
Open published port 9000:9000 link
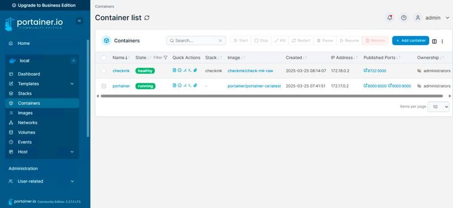pos(399,86)
